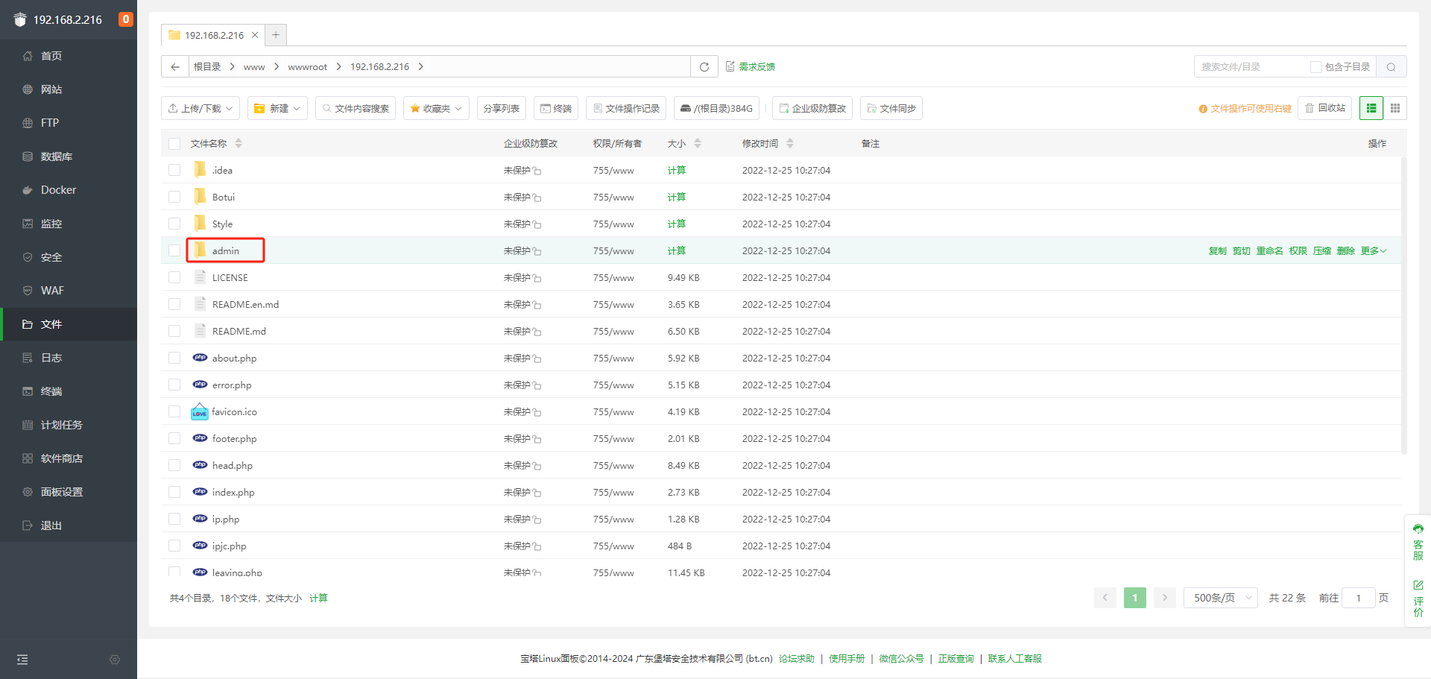The height and width of the screenshot is (679, 1431).
Task: Click 计算 to calculate total file size
Action: click(318, 598)
